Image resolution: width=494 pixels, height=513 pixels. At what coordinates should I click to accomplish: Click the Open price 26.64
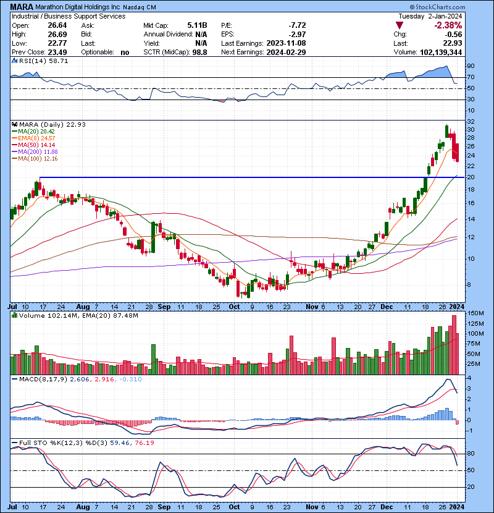tap(57, 25)
